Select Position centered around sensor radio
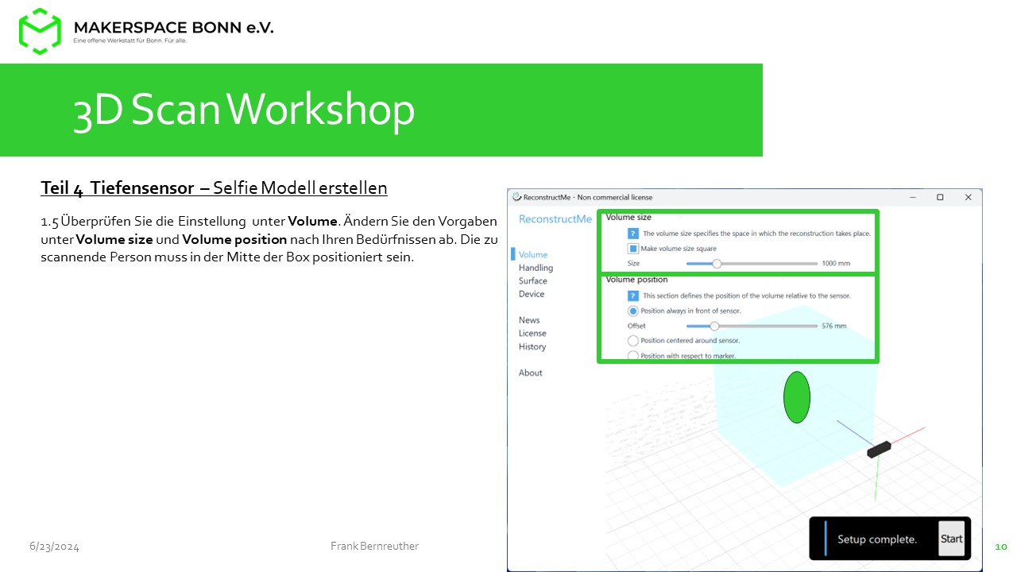This screenshot has width=1017, height=572. click(633, 340)
